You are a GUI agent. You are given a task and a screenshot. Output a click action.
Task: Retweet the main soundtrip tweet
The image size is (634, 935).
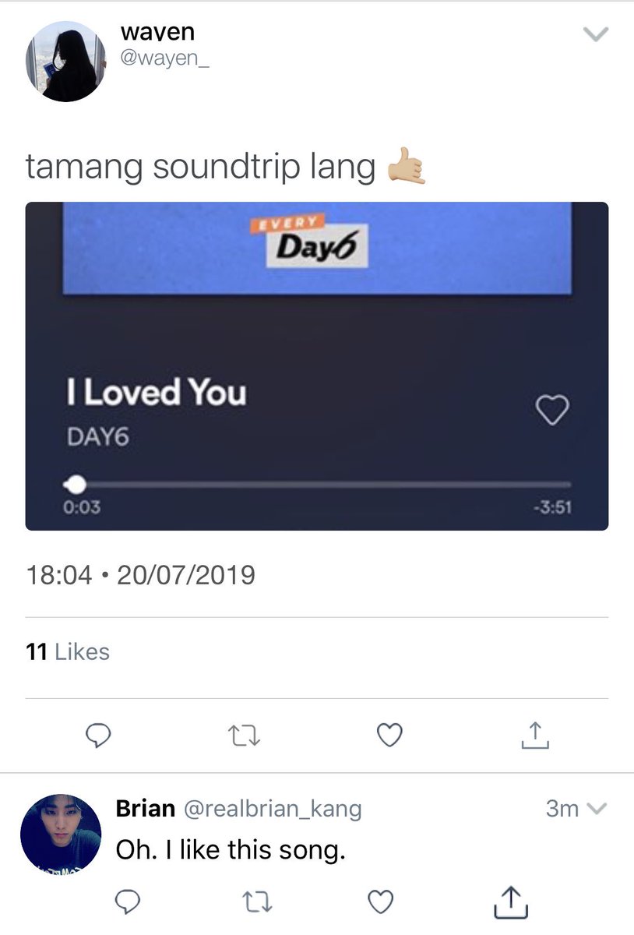(244, 734)
